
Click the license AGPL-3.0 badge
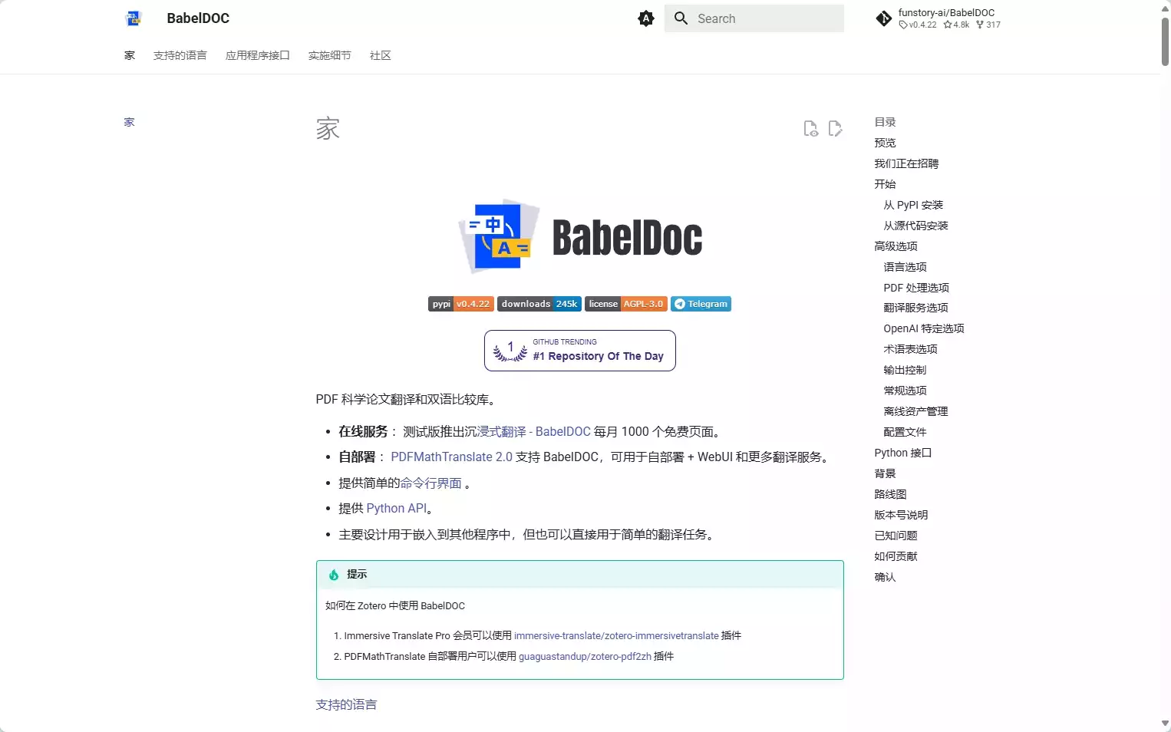click(x=626, y=304)
